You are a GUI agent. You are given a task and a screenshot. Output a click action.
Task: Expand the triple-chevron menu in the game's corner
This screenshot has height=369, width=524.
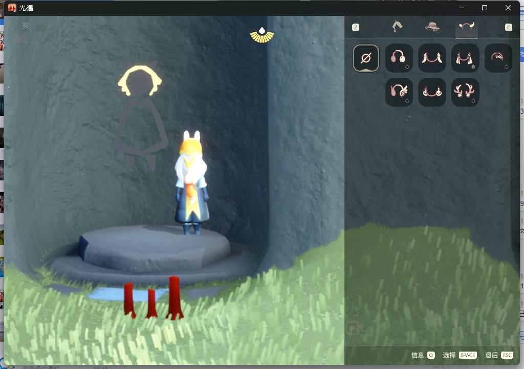tap(26, 26)
